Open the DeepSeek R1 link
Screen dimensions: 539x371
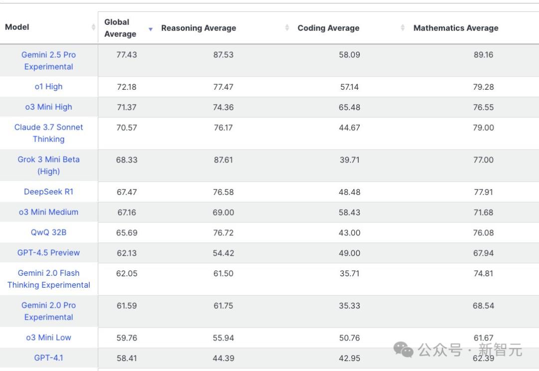click(48, 191)
